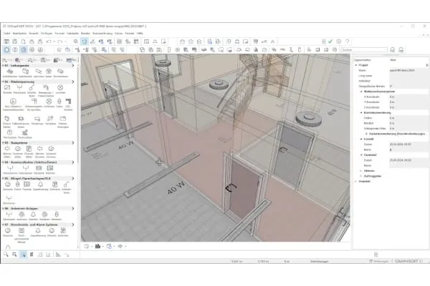Click the GRAPHISOFT label in status bar
430x286 pixels.
406,262
